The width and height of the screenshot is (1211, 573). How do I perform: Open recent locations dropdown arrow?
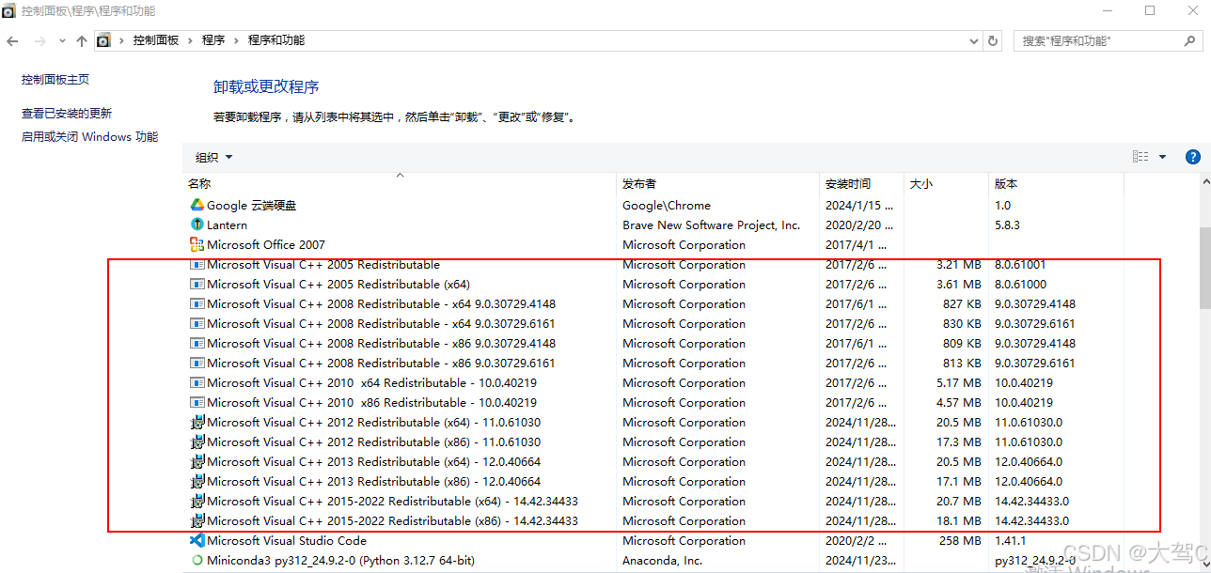pyautogui.click(x=62, y=40)
